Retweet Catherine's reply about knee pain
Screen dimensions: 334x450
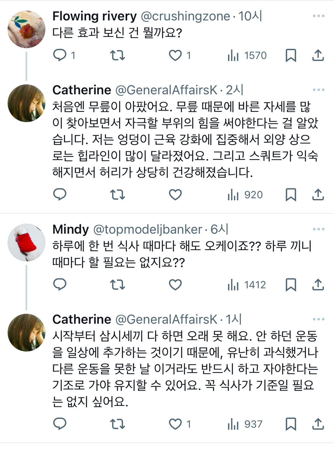(x=117, y=195)
